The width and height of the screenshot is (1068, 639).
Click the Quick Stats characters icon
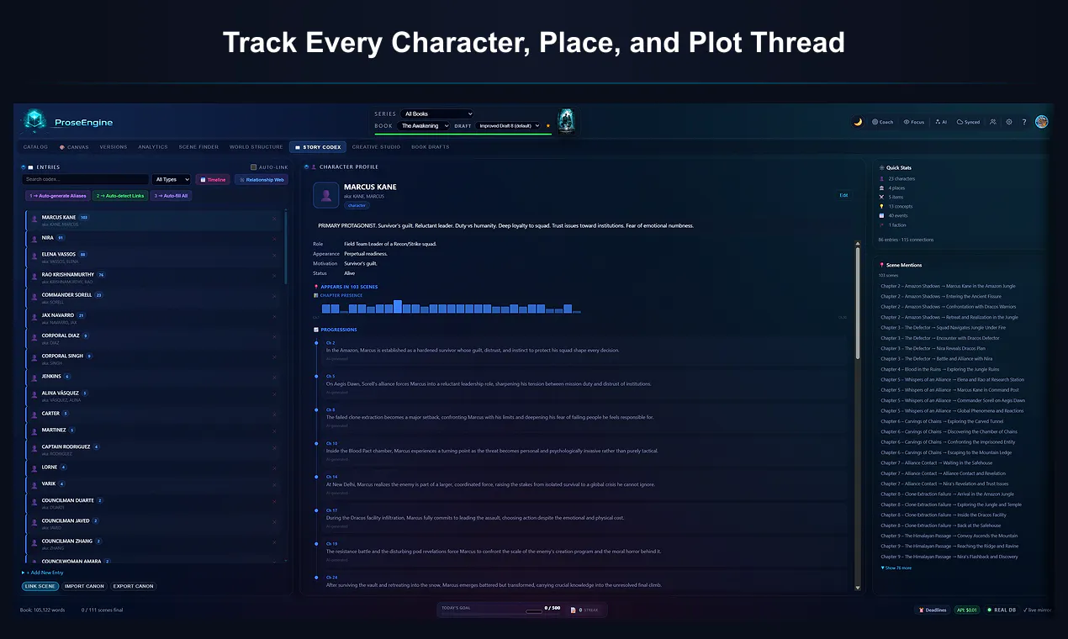[x=881, y=179]
